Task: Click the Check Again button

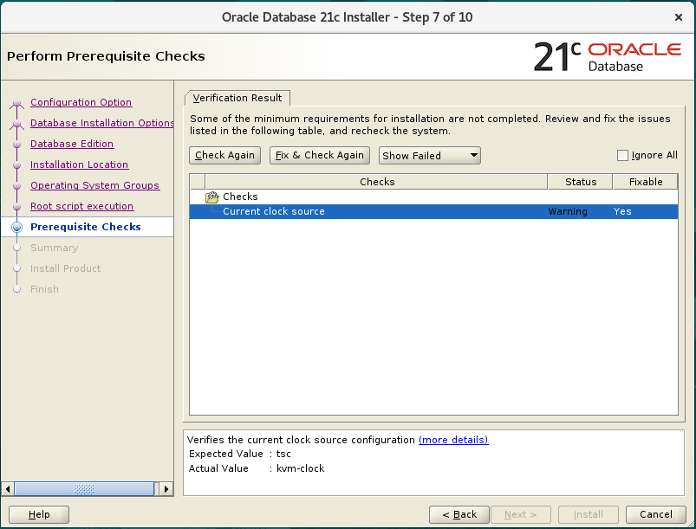Action: [224, 155]
